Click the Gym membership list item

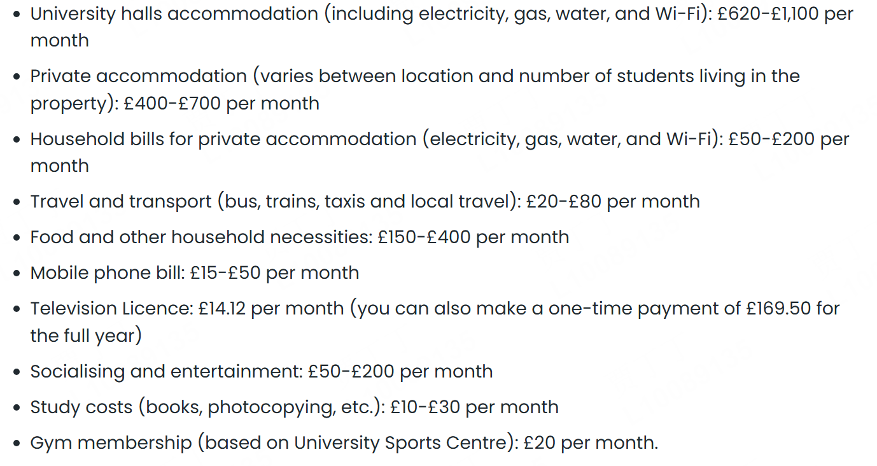(344, 443)
